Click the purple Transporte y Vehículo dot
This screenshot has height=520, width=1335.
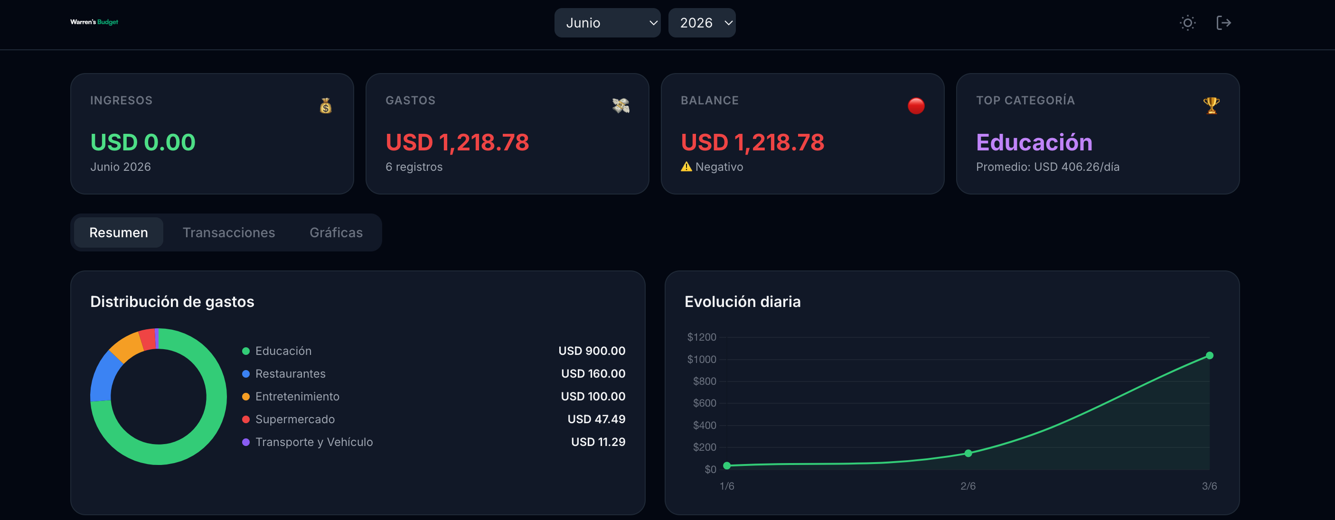coord(246,442)
